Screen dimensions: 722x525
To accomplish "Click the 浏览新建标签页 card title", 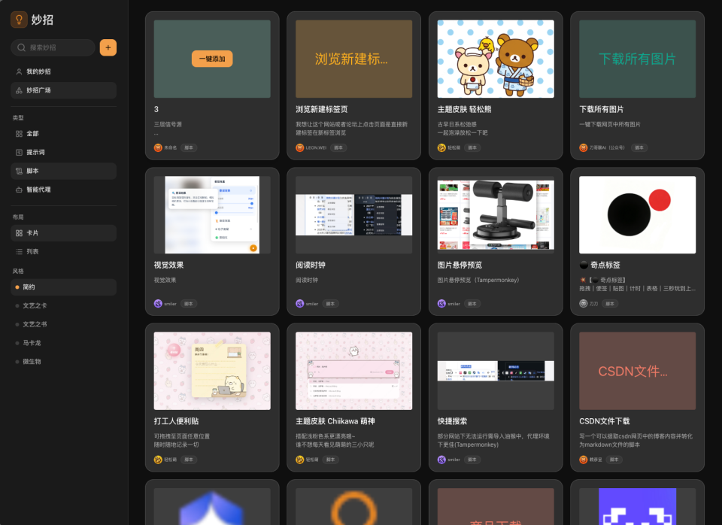I will point(321,109).
